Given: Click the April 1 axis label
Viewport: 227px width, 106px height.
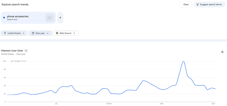Looking at the screenshot, I should click(x=213, y=103).
